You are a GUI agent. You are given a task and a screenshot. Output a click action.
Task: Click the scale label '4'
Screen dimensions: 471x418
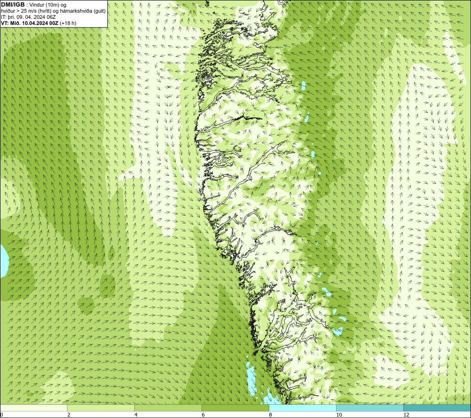(x=136, y=415)
